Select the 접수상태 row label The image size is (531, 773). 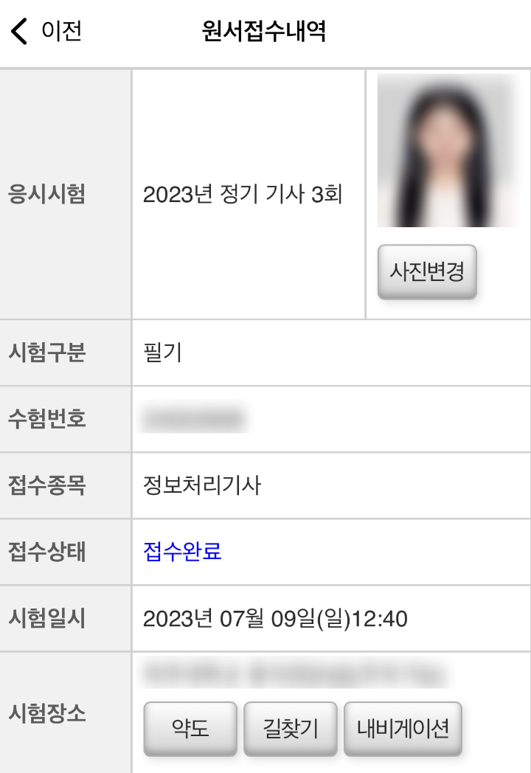pos(47,551)
